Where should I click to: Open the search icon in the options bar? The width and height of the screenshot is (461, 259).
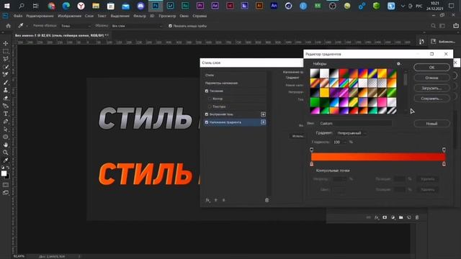pos(433,26)
